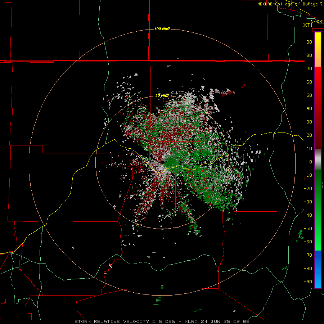Click the 24 JUN 25 date stamp
Viewport: 324px width, 324px height.
click(x=216, y=321)
